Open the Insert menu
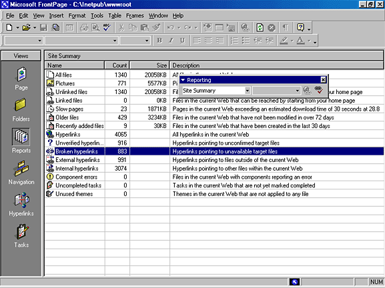Screen dimensions: 385x288 point(56,16)
